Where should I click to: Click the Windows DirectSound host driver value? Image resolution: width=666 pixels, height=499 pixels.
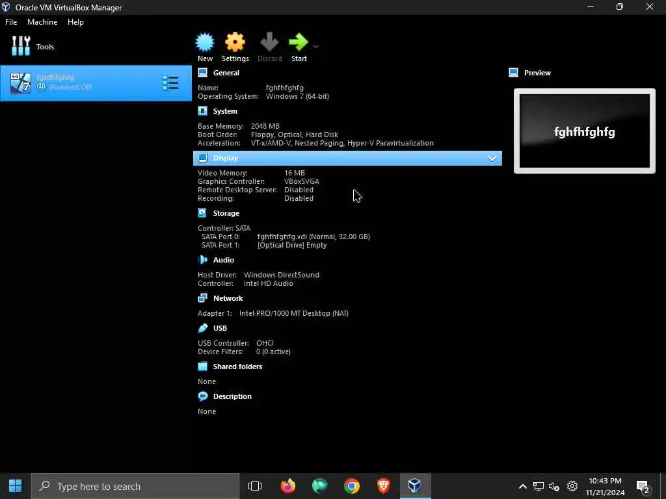282,275
